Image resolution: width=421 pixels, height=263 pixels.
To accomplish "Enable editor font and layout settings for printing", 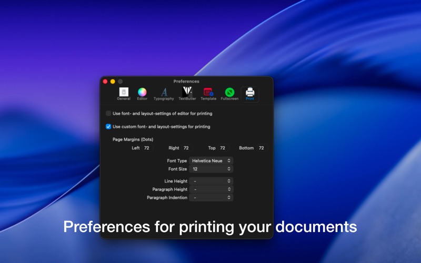I will pos(108,114).
